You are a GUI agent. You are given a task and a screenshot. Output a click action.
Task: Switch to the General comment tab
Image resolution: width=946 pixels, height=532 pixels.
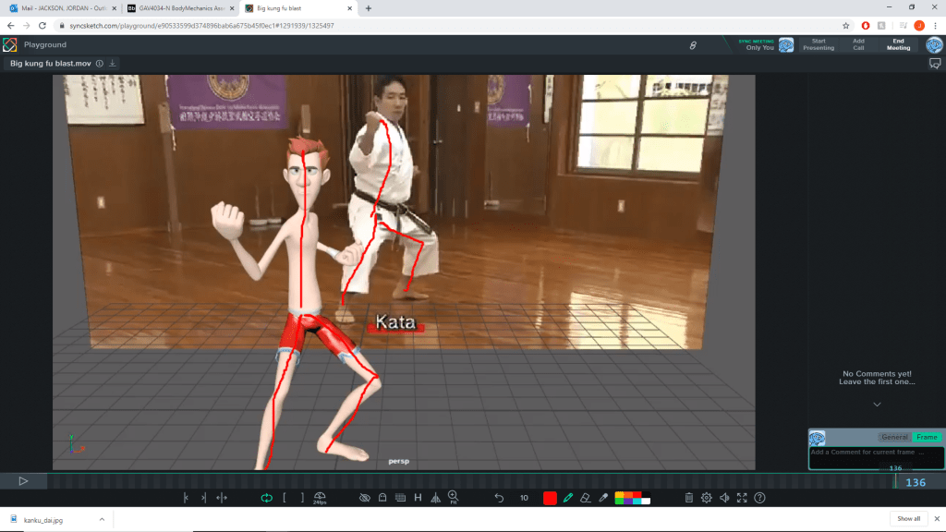(894, 437)
